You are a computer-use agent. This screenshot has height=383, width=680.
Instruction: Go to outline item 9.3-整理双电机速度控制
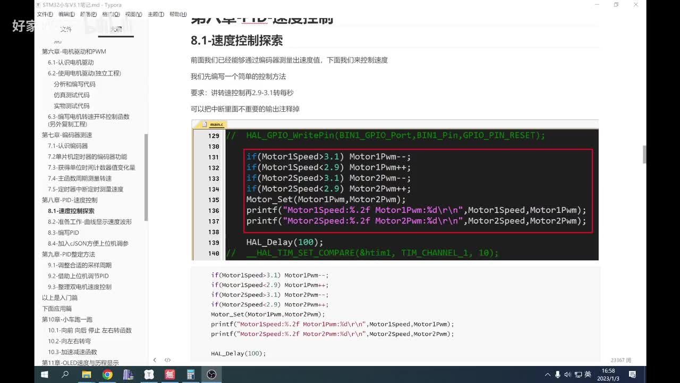(80, 287)
